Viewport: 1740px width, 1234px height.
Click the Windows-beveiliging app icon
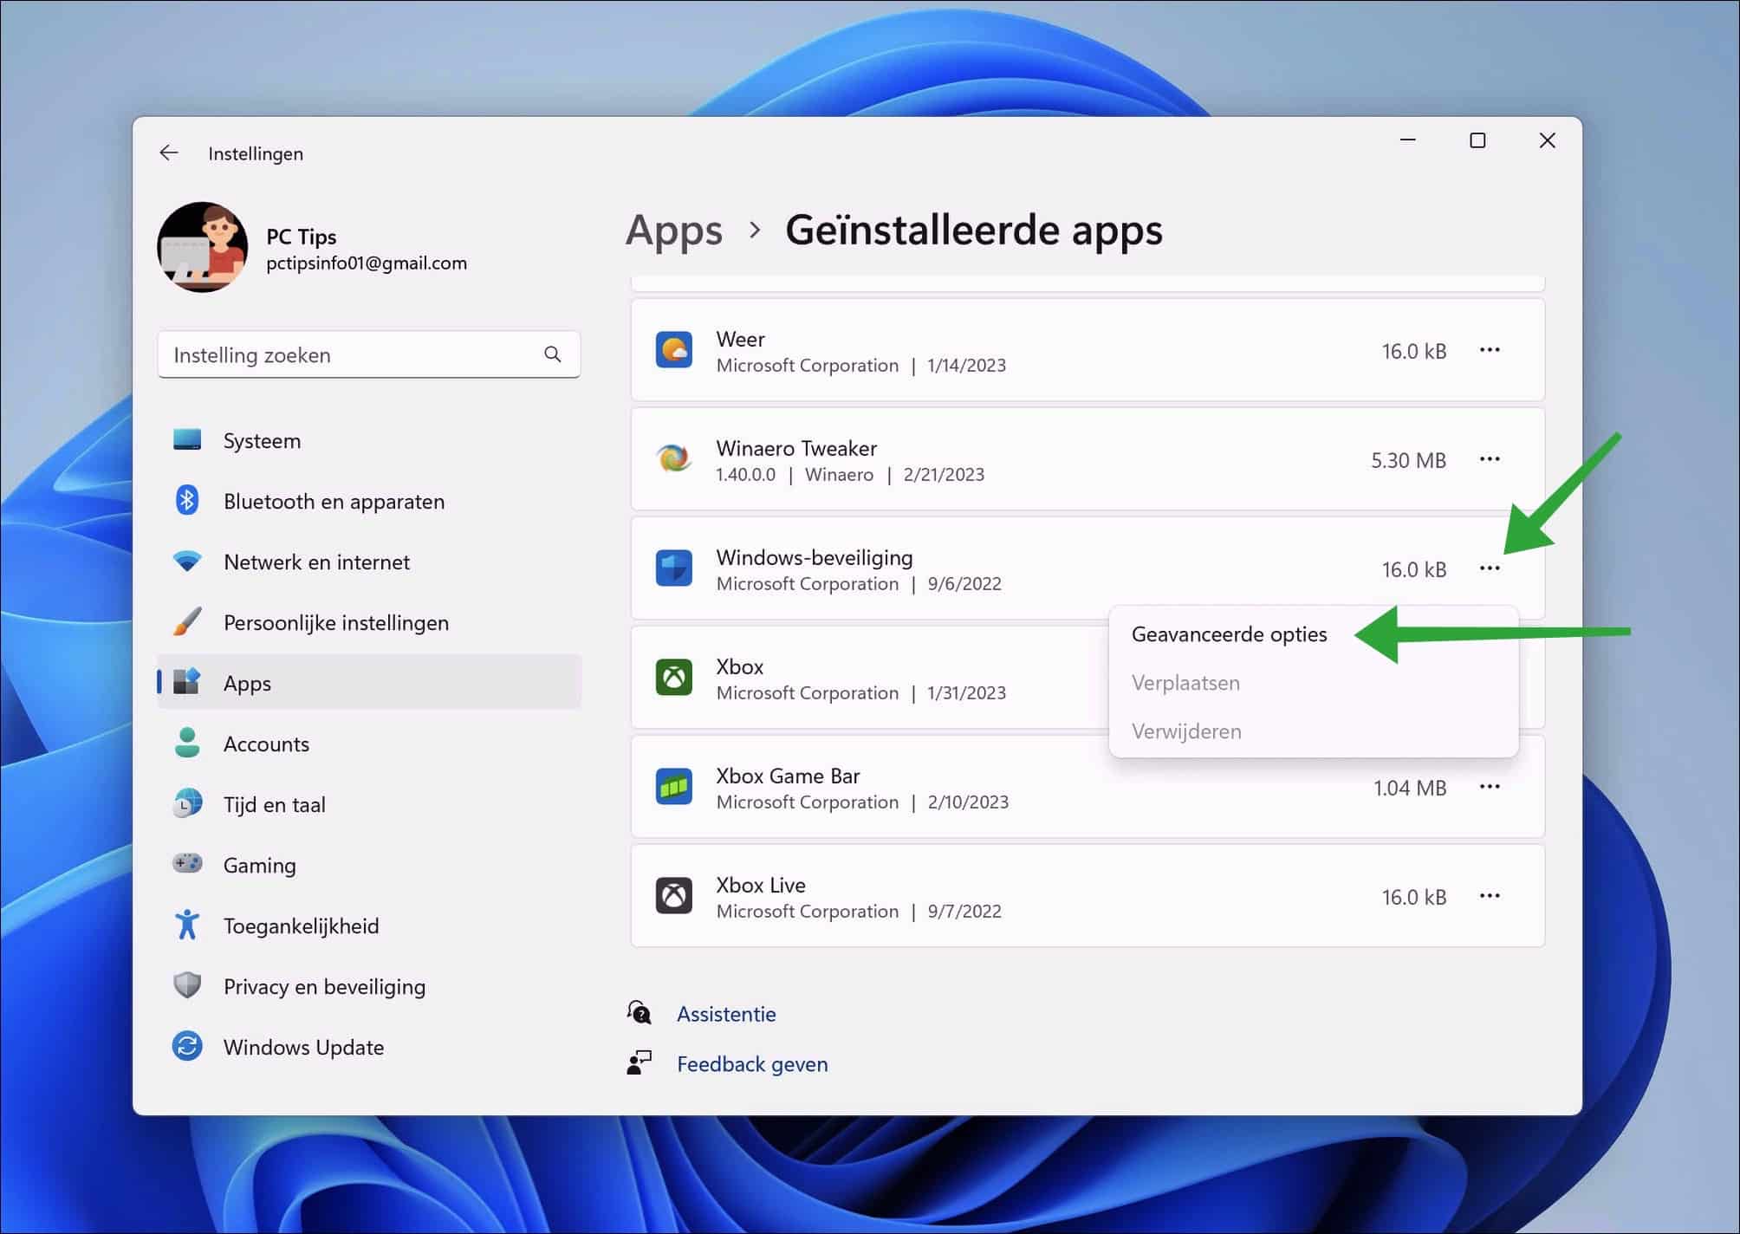pyautogui.click(x=674, y=568)
